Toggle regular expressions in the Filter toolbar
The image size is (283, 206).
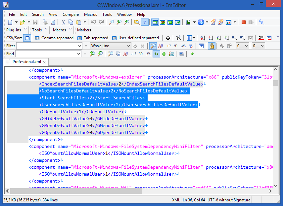[168, 46]
